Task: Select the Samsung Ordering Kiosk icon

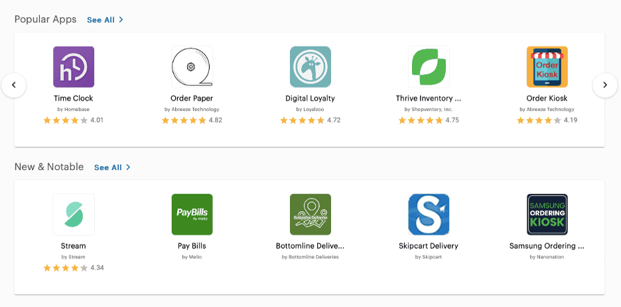Action: [x=547, y=214]
